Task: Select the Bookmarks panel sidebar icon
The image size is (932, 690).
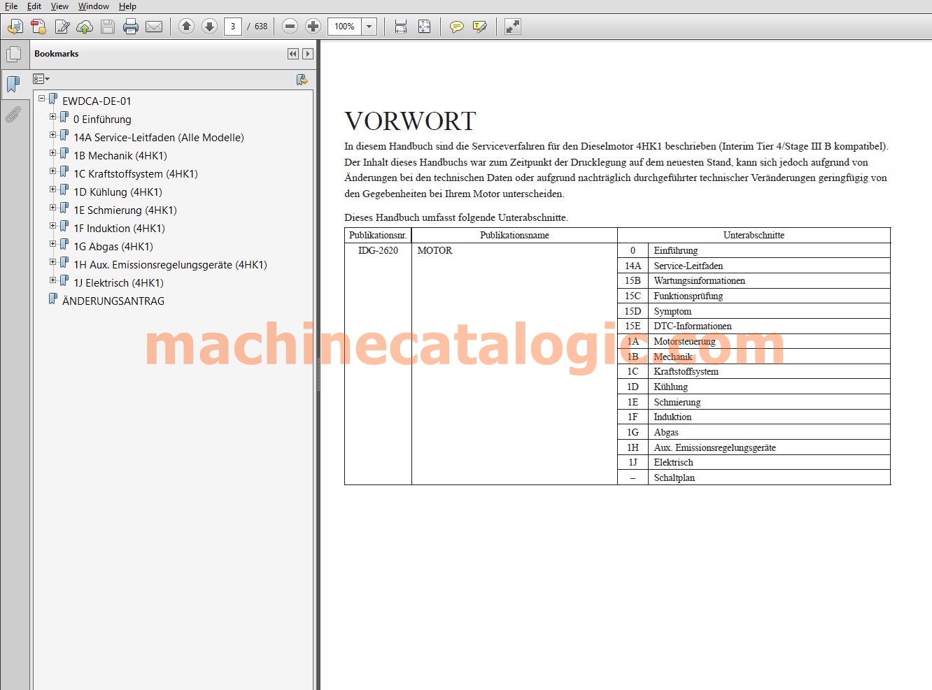Action: point(13,85)
